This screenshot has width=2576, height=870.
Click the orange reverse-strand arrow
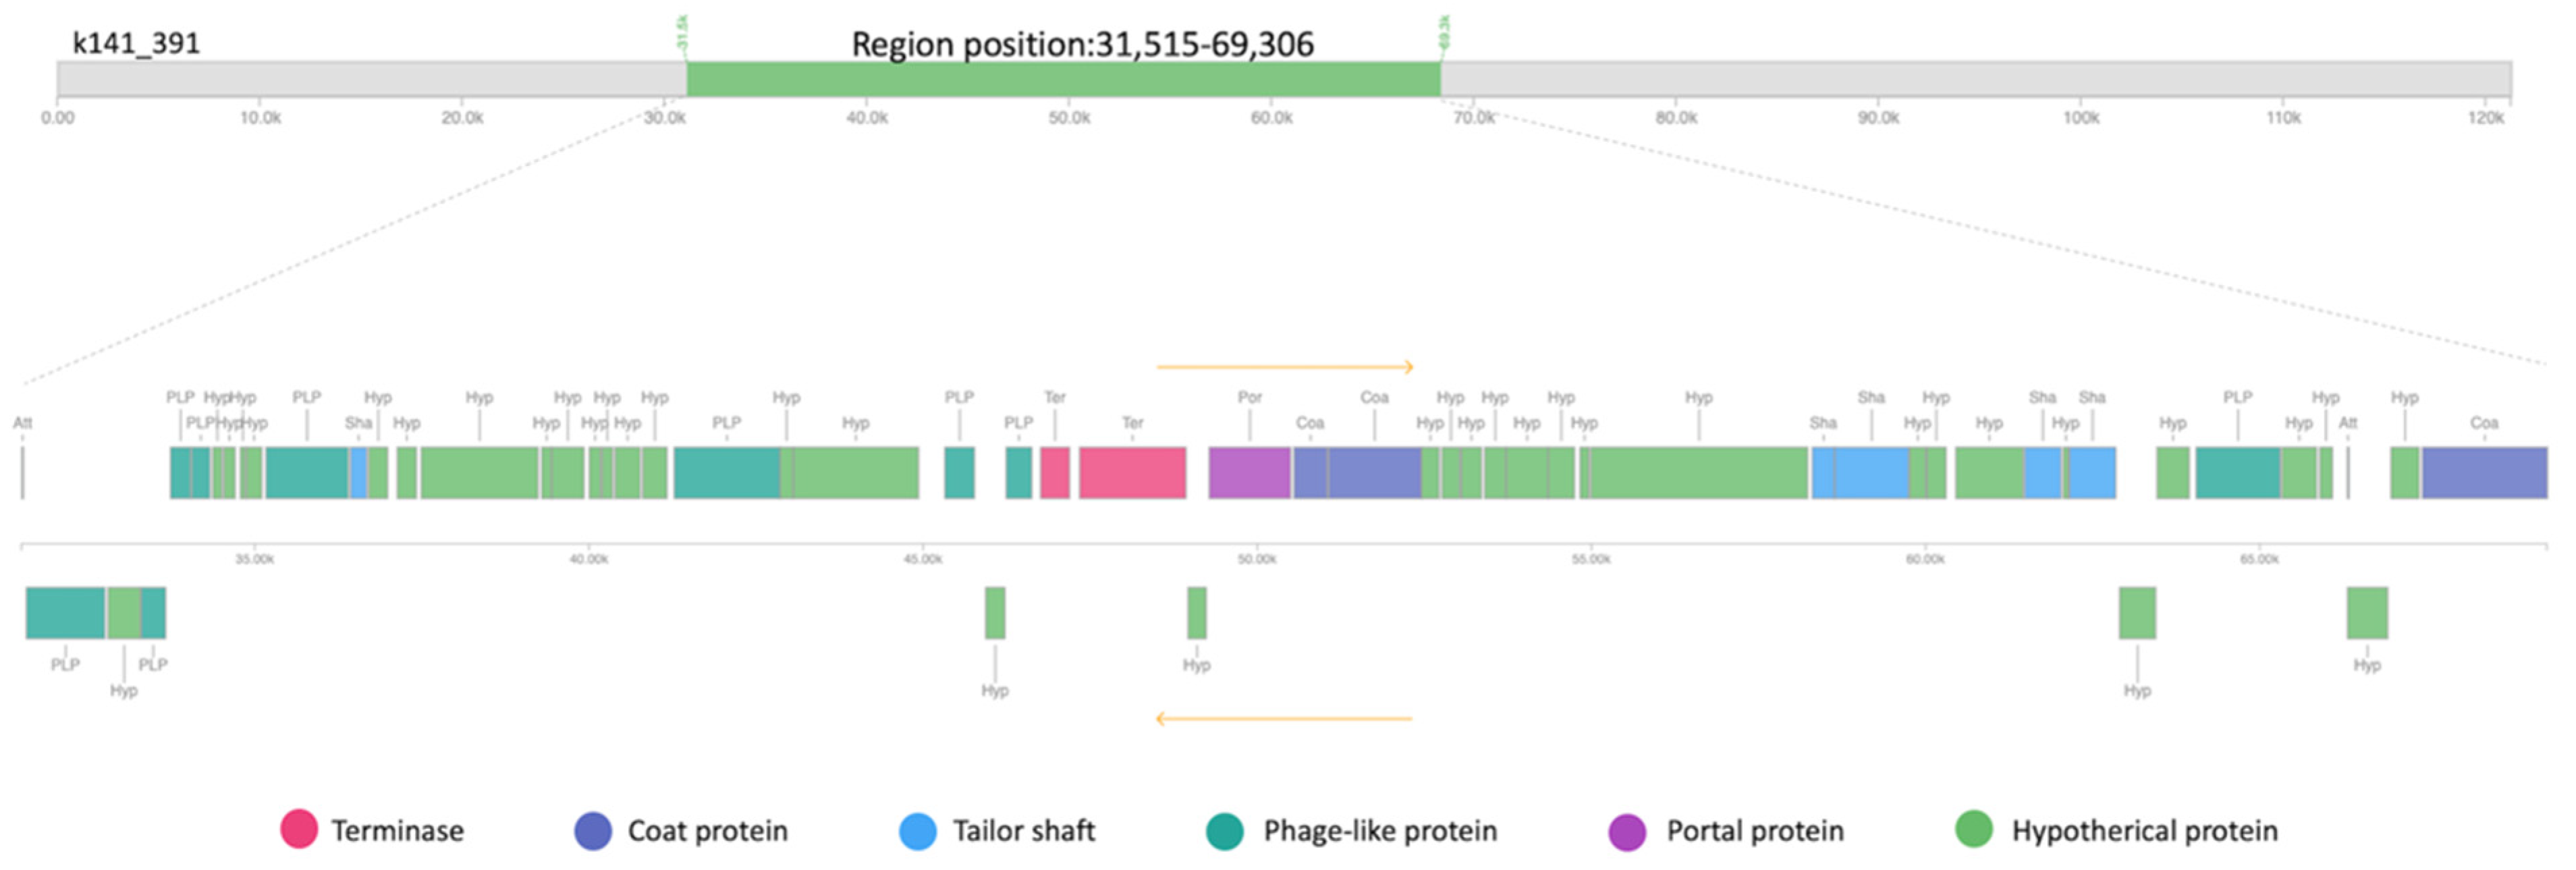tap(1284, 718)
